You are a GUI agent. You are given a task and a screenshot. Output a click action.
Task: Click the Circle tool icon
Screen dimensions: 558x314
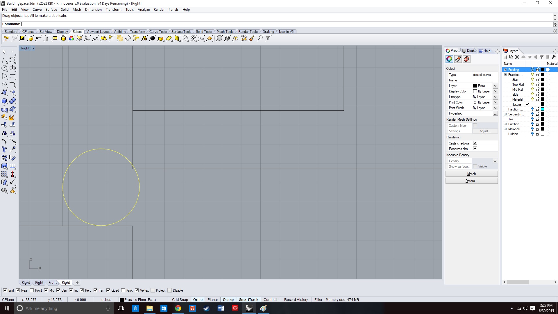click(x=4, y=68)
